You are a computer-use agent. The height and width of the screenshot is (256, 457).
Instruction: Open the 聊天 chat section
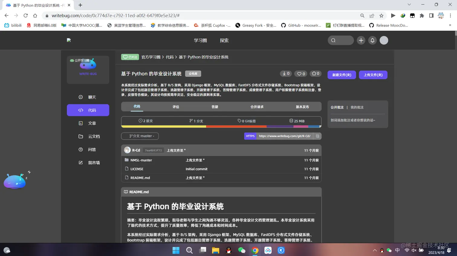point(88,97)
